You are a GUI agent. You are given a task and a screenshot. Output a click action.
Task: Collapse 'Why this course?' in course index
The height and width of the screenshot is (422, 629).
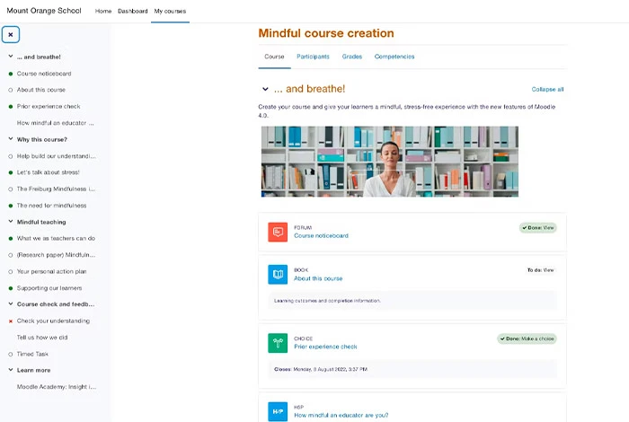[x=10, y=139]
